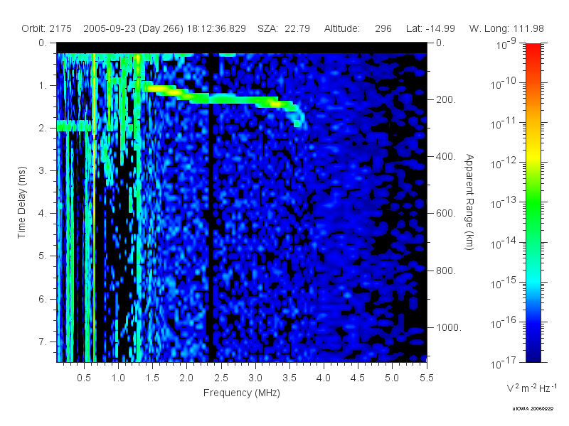Click the 'Lat: -14.99' text
This screenshot has width=569, height=426.
pyautogui.click(x=430, y=28)
